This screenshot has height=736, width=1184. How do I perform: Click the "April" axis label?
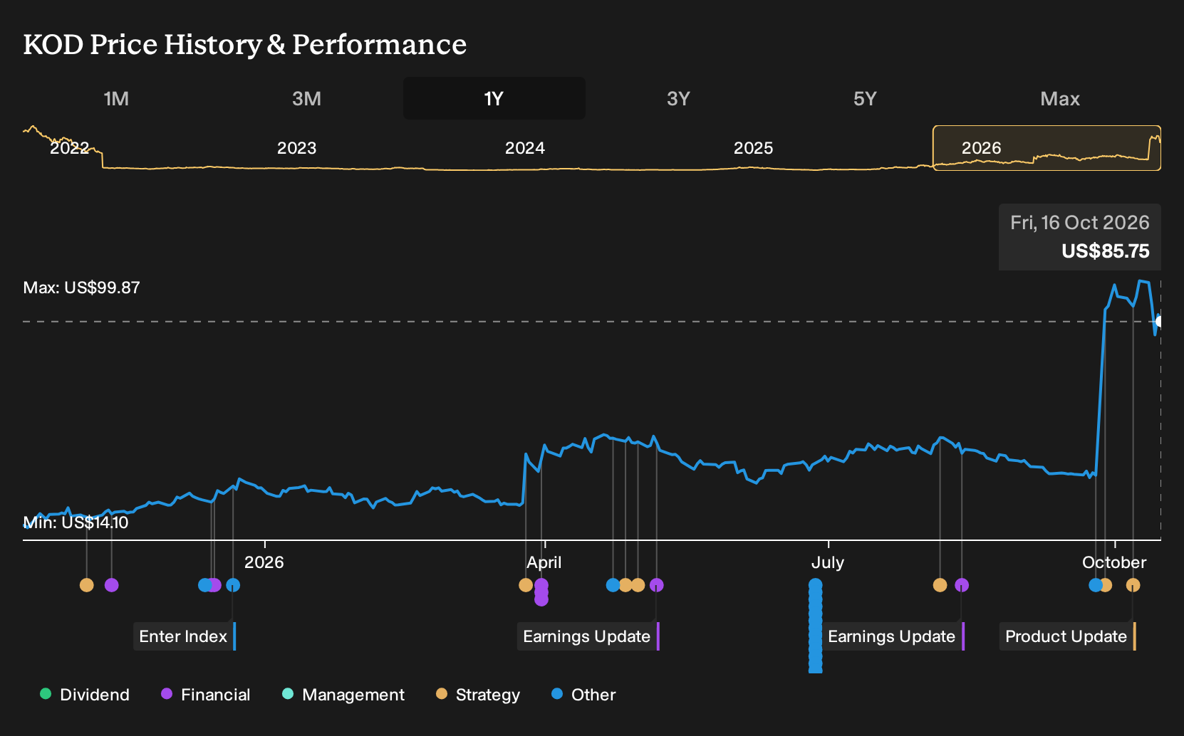point(544,562)
